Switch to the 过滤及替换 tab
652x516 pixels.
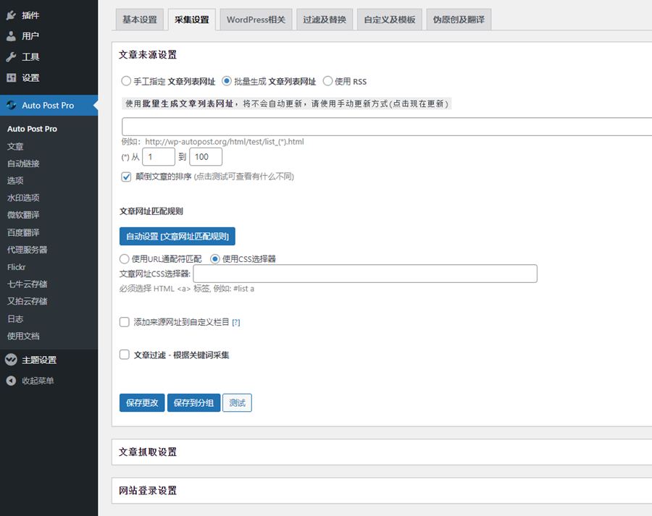pyautogui.click(x=325, y=20)
